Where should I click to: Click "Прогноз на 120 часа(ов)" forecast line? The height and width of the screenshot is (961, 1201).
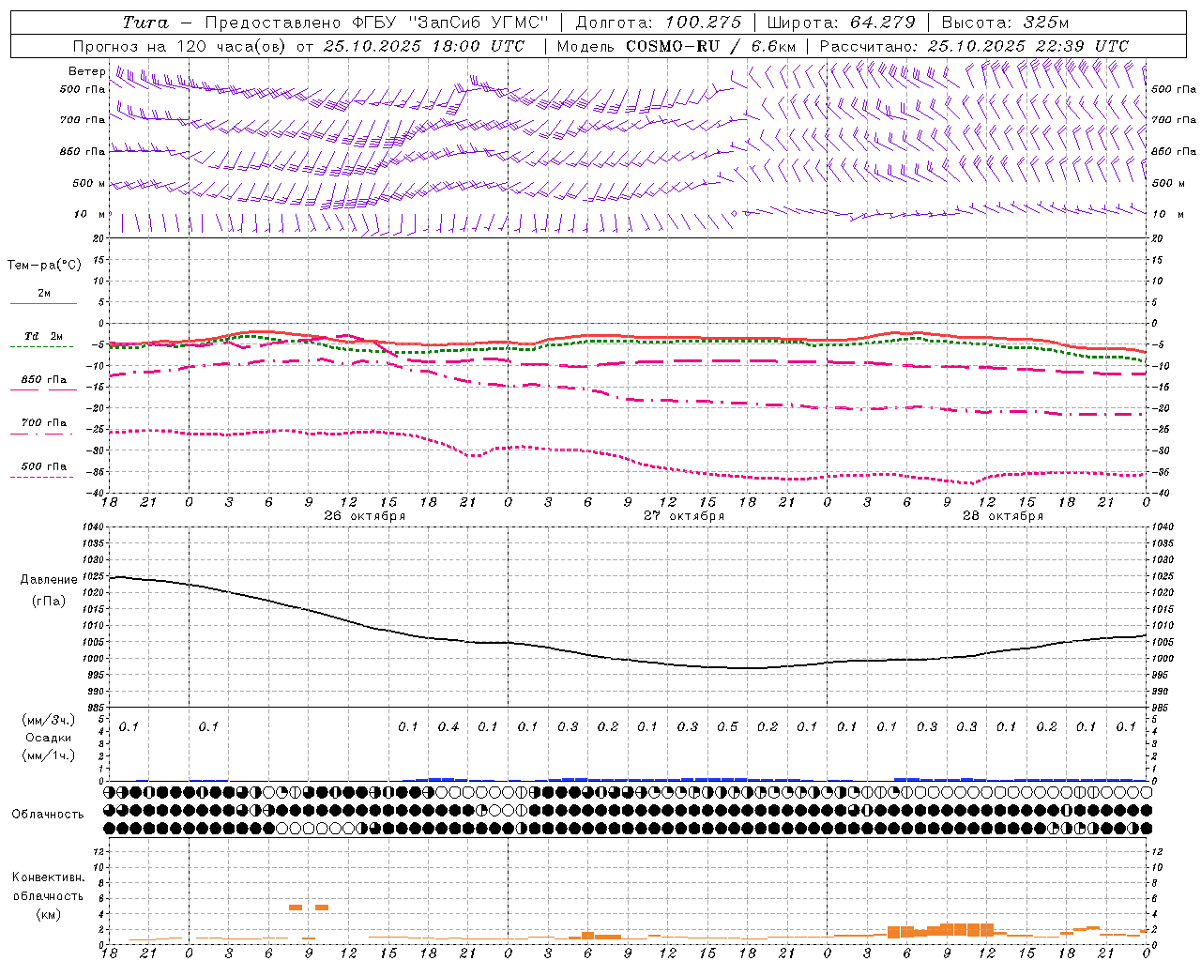[x=298, y=46]
